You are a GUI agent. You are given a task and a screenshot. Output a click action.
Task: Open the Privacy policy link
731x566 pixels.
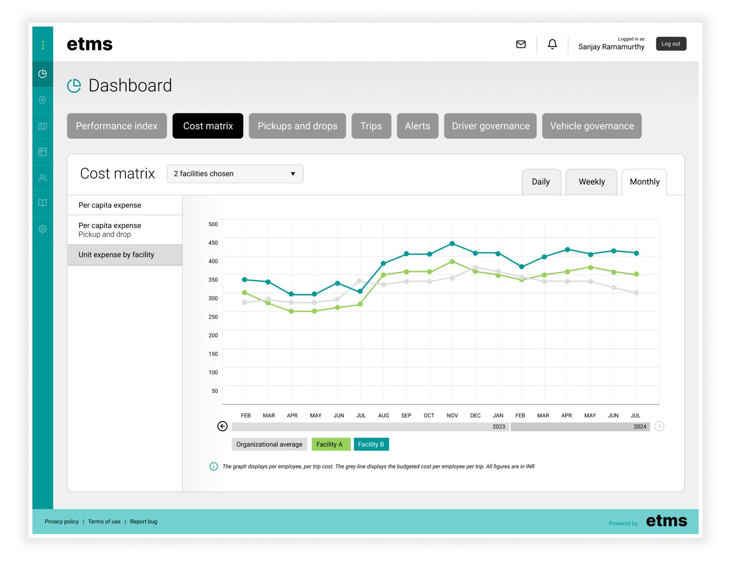62,522
